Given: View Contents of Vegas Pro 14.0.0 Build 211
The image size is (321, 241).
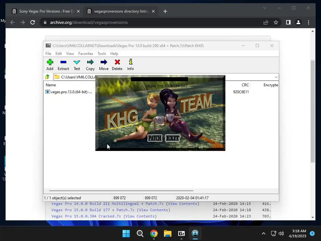Looking at the screenshot, I should point(182,204).
